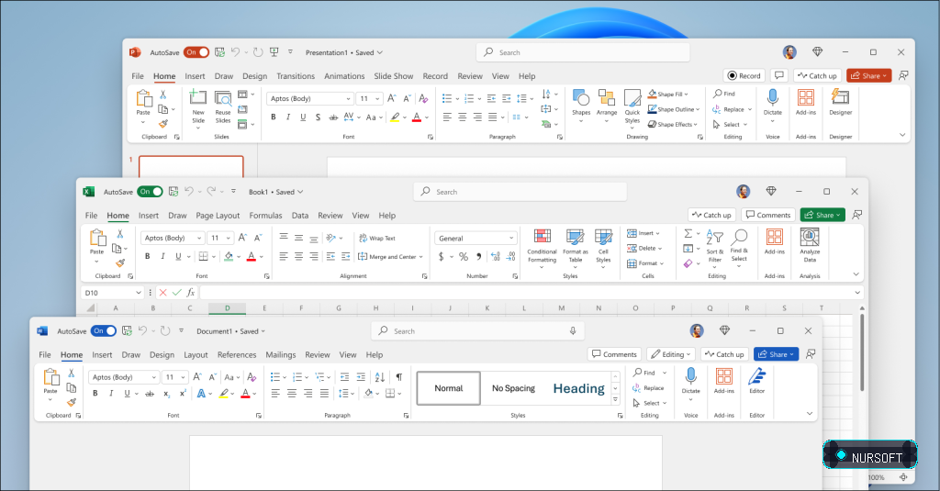Open Find & Select in Excel
The image size is (940, 491).
(739, 246)
